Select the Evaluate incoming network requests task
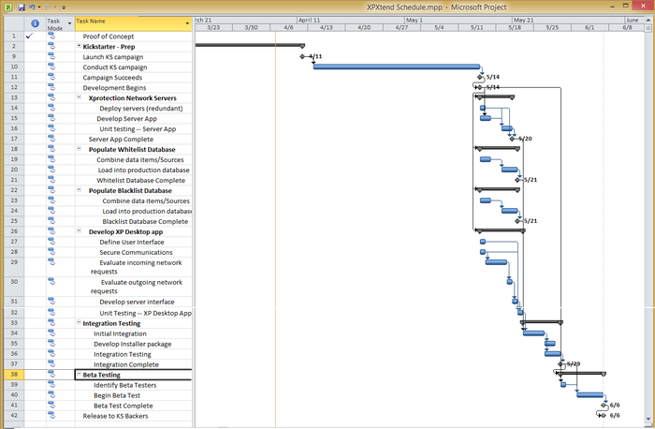 137,267
